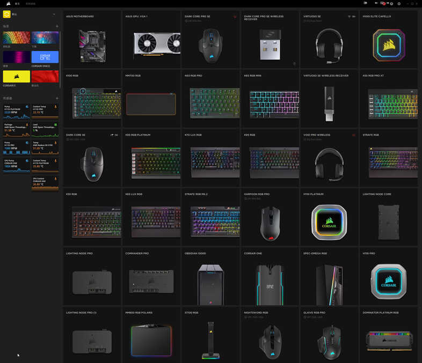
Task: Select the rainbow wave lighting scene
Action: [17, 38]
